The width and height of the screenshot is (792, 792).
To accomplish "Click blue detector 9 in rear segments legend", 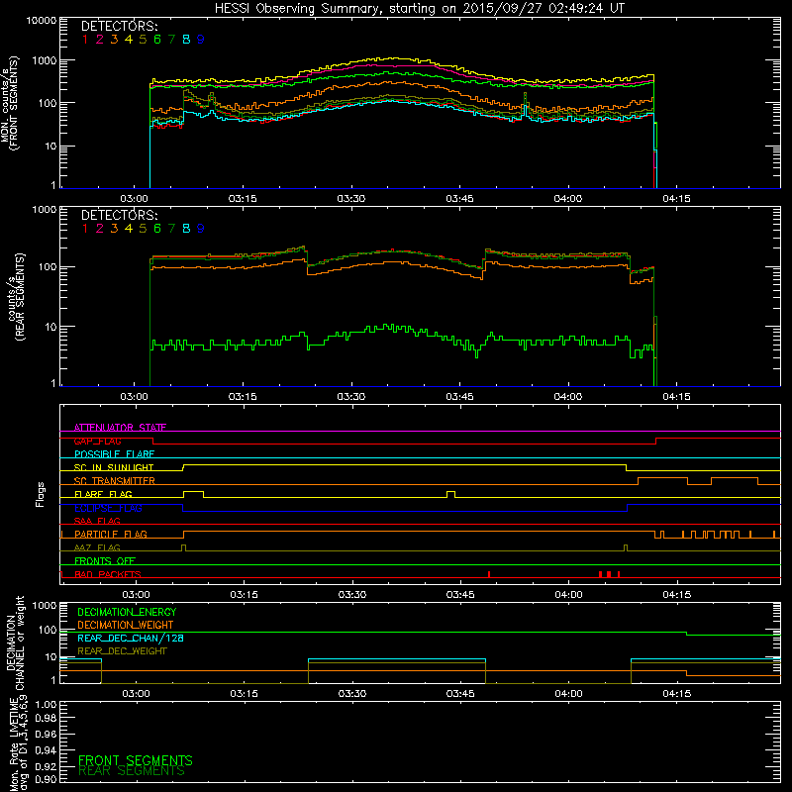I will 201,229.
